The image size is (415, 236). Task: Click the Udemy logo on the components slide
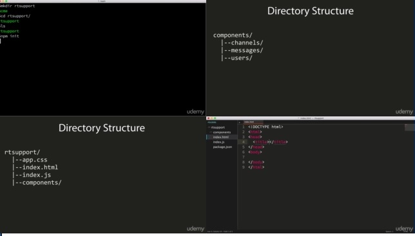[x=404, y=112]
